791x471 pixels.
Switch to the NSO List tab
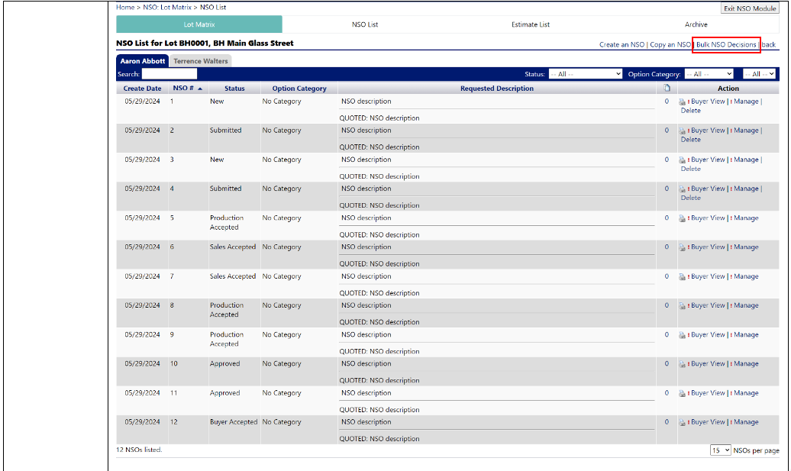pyautogui.click(x=365, y=24)
